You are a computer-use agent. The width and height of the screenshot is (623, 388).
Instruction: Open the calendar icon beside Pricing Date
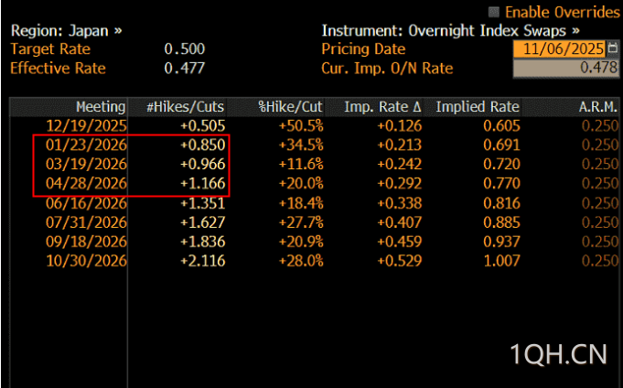pyautogui.click(x=612, y=49)
